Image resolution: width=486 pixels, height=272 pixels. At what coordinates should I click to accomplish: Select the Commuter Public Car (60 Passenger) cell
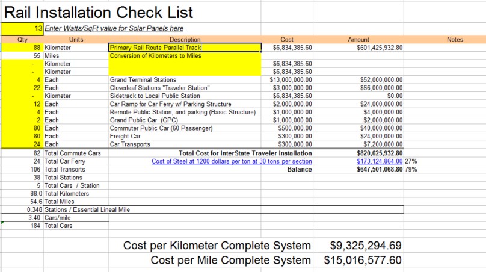point(185,128)
